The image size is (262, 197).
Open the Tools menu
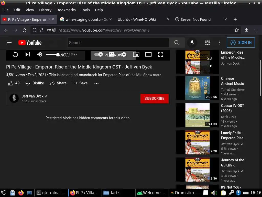pyautogui.click(x=85, y=10)
